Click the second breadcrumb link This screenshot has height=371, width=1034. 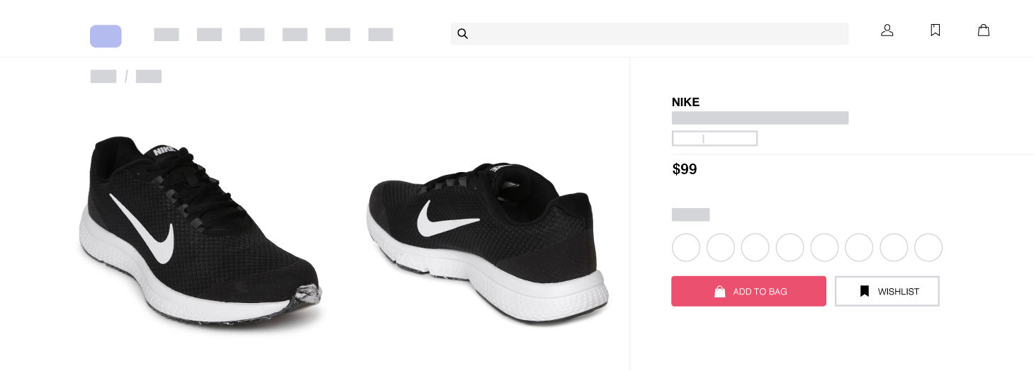(x=149, y=76)
